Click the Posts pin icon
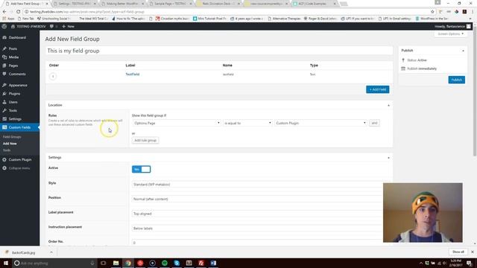This screenshot has height=268, width=477. click(x=4, y=48)
